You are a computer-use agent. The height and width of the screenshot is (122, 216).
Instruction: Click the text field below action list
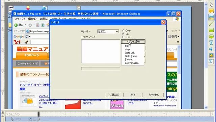click(x=101, y=69)
